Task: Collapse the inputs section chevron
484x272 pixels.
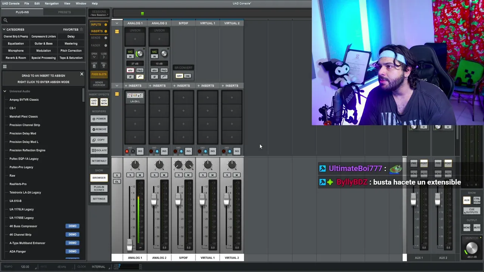Action: (117, 23)
